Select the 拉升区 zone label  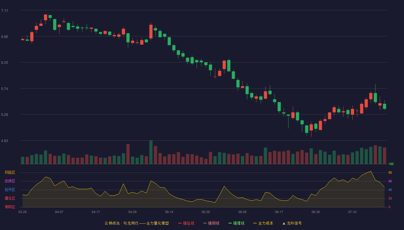tap(10, 190)
